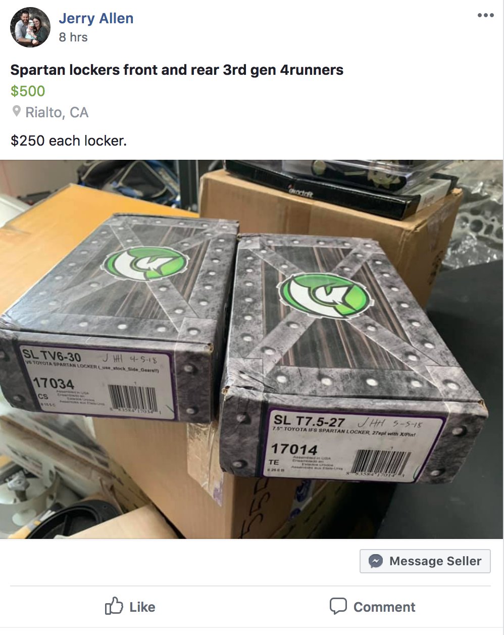Click the Message Seller button
The image size is (504, 635).
[425, 561]
